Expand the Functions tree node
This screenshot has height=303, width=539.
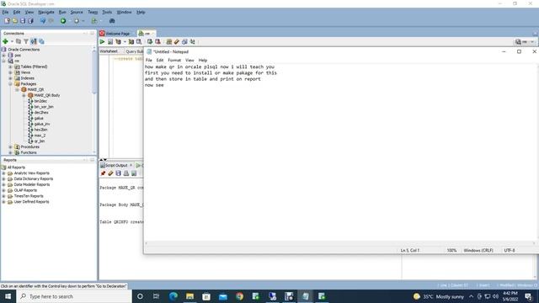coord(10,152)
